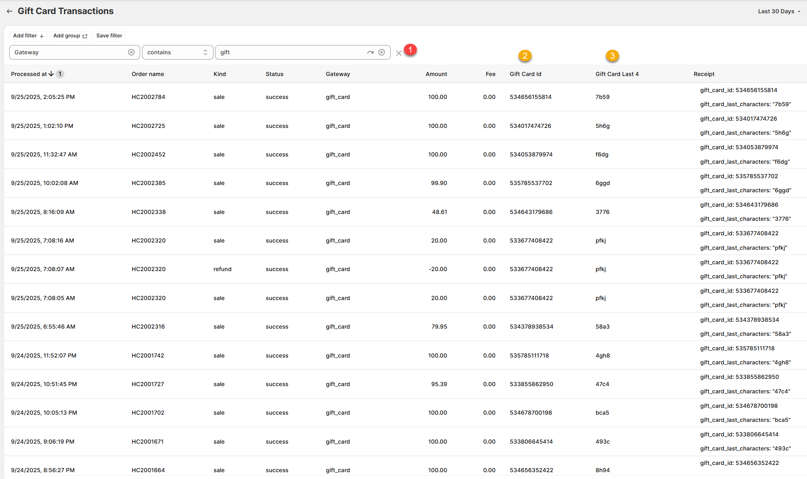Click orange annotation marker 2
This screenshot has width=807, height=479.
click(x=525, y=56)
